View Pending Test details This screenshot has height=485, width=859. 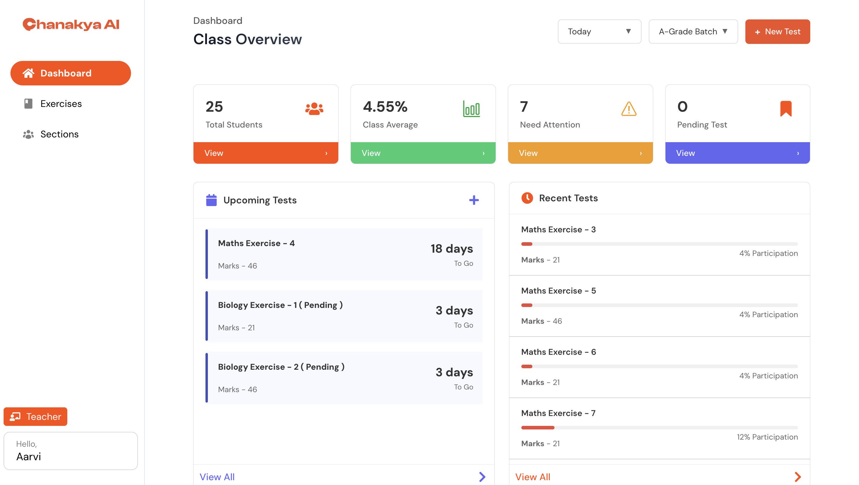[x=737, y=153]
